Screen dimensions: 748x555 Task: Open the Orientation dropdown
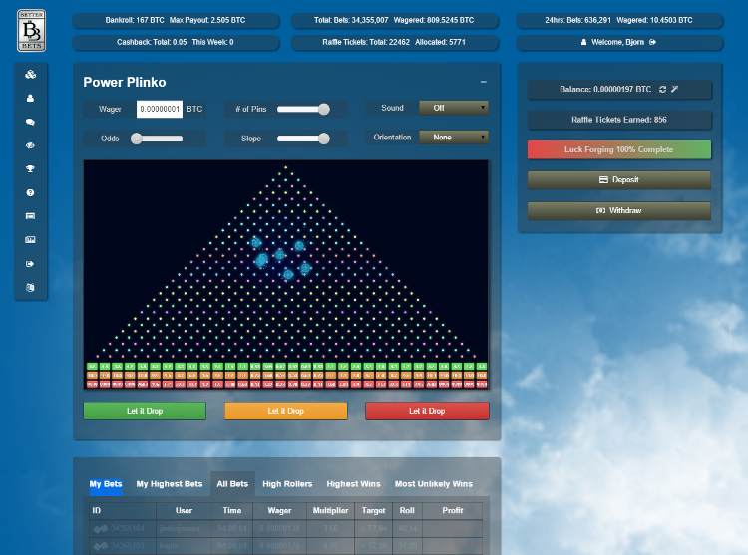454,138
